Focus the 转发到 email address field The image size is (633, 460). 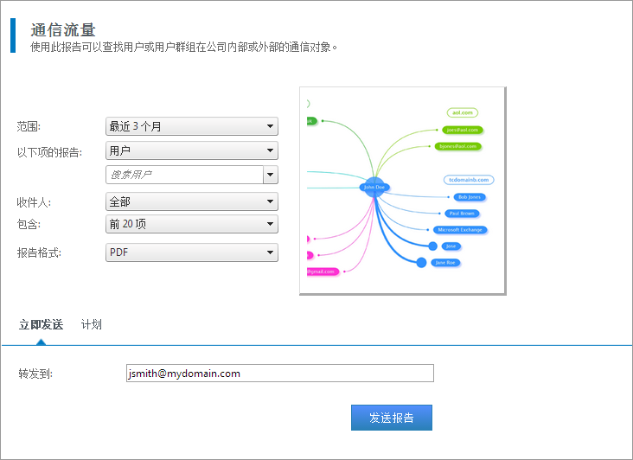click(278, 374)
